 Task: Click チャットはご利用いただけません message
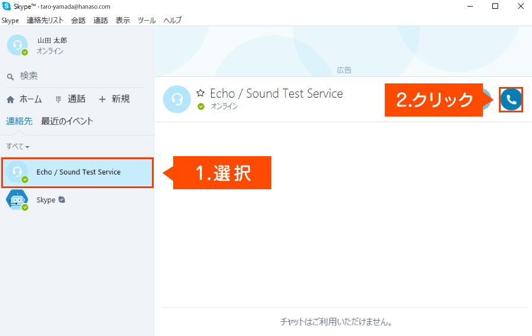tap(336, 322)
